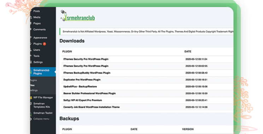Screen dimensions: 263x134
Task: Click date 2020-09-12 09:20:41
Action: [197, 100]
